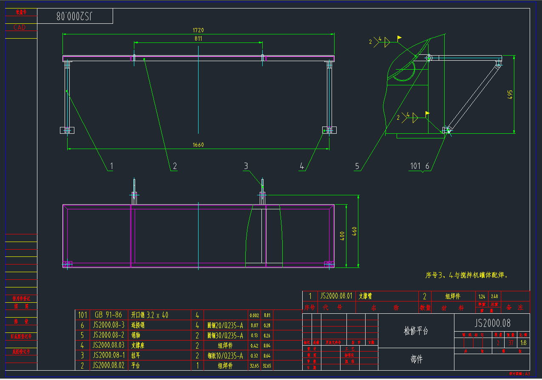Image resolution: width=542 pixels, height=380 pixels.
Task: Click the upper weld symbol with flag
Action: click(x=385, y=41)
